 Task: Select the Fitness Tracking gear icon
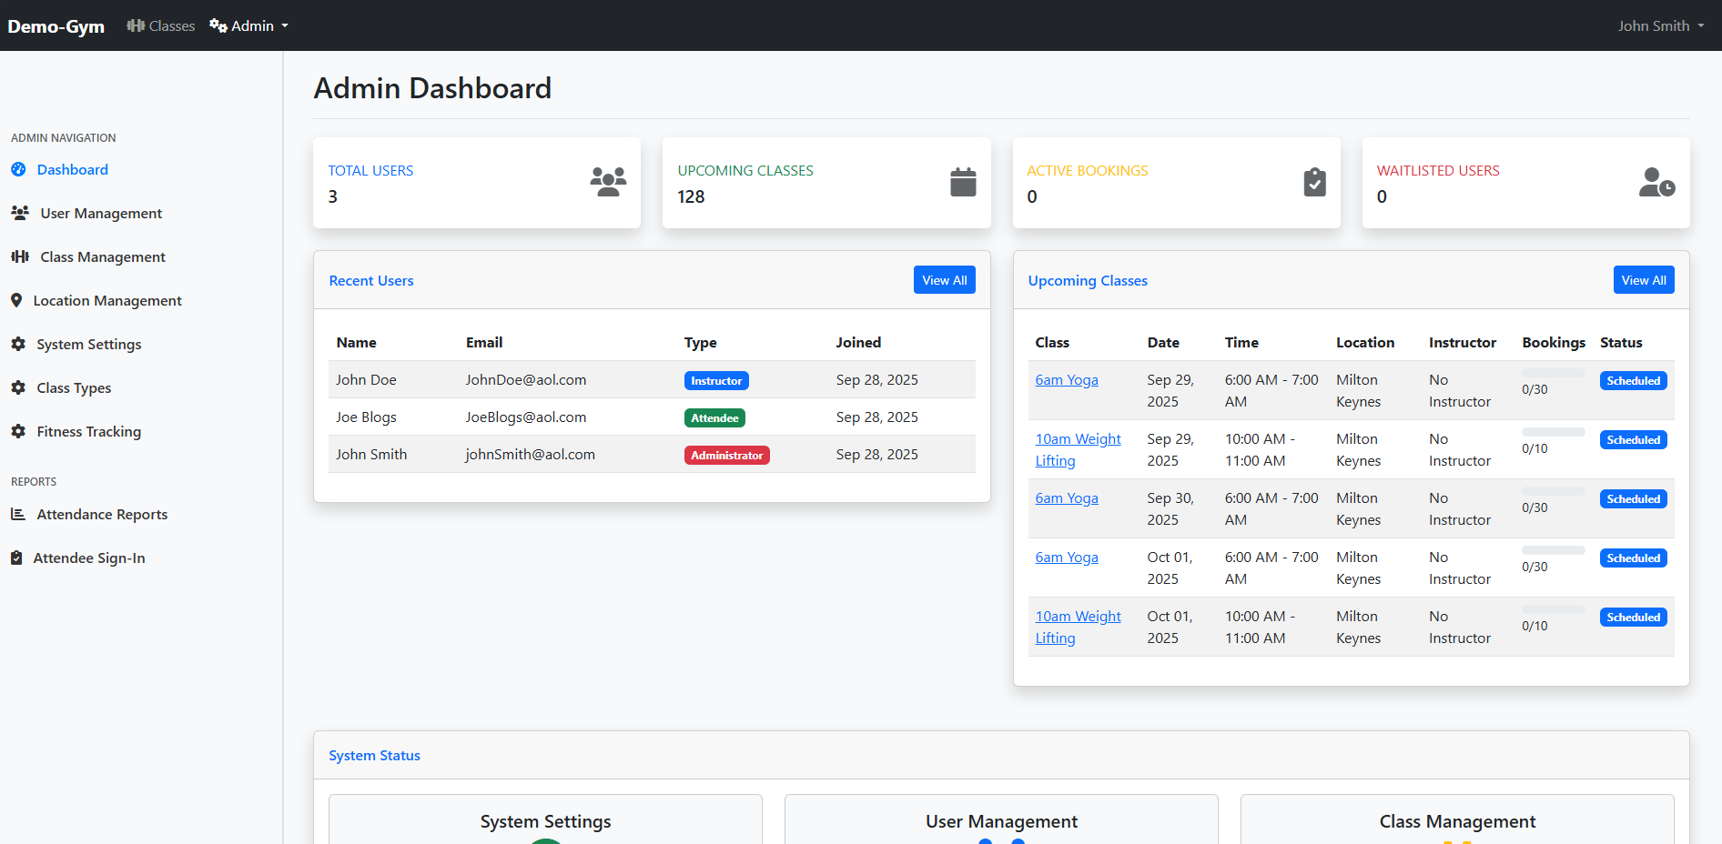click(17, 431)
